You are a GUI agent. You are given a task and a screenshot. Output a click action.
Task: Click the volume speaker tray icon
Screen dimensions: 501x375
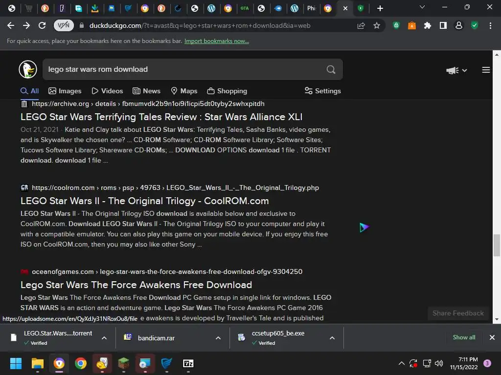[439, 363]
